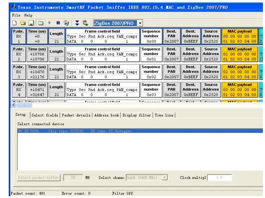Screen dimensions: 265x198
Task: Select the connected CC2530 device row
Action: click(140, 131)
